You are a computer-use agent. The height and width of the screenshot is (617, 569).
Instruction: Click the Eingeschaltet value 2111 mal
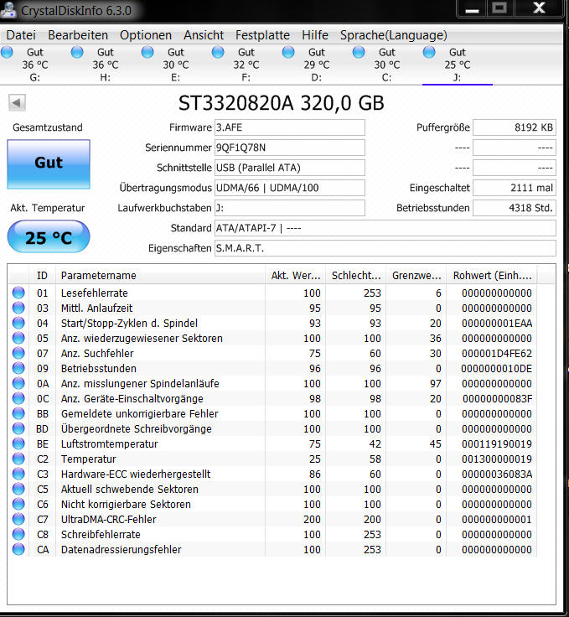pos(515,188)
